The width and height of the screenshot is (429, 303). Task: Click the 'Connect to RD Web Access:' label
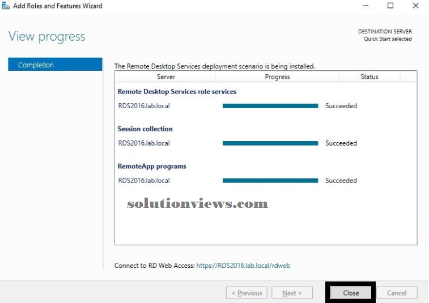coord(154,266)
